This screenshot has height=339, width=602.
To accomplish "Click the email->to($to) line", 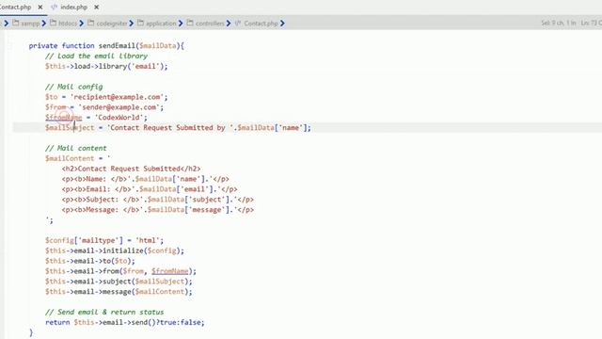I will [x=90, y=261].
